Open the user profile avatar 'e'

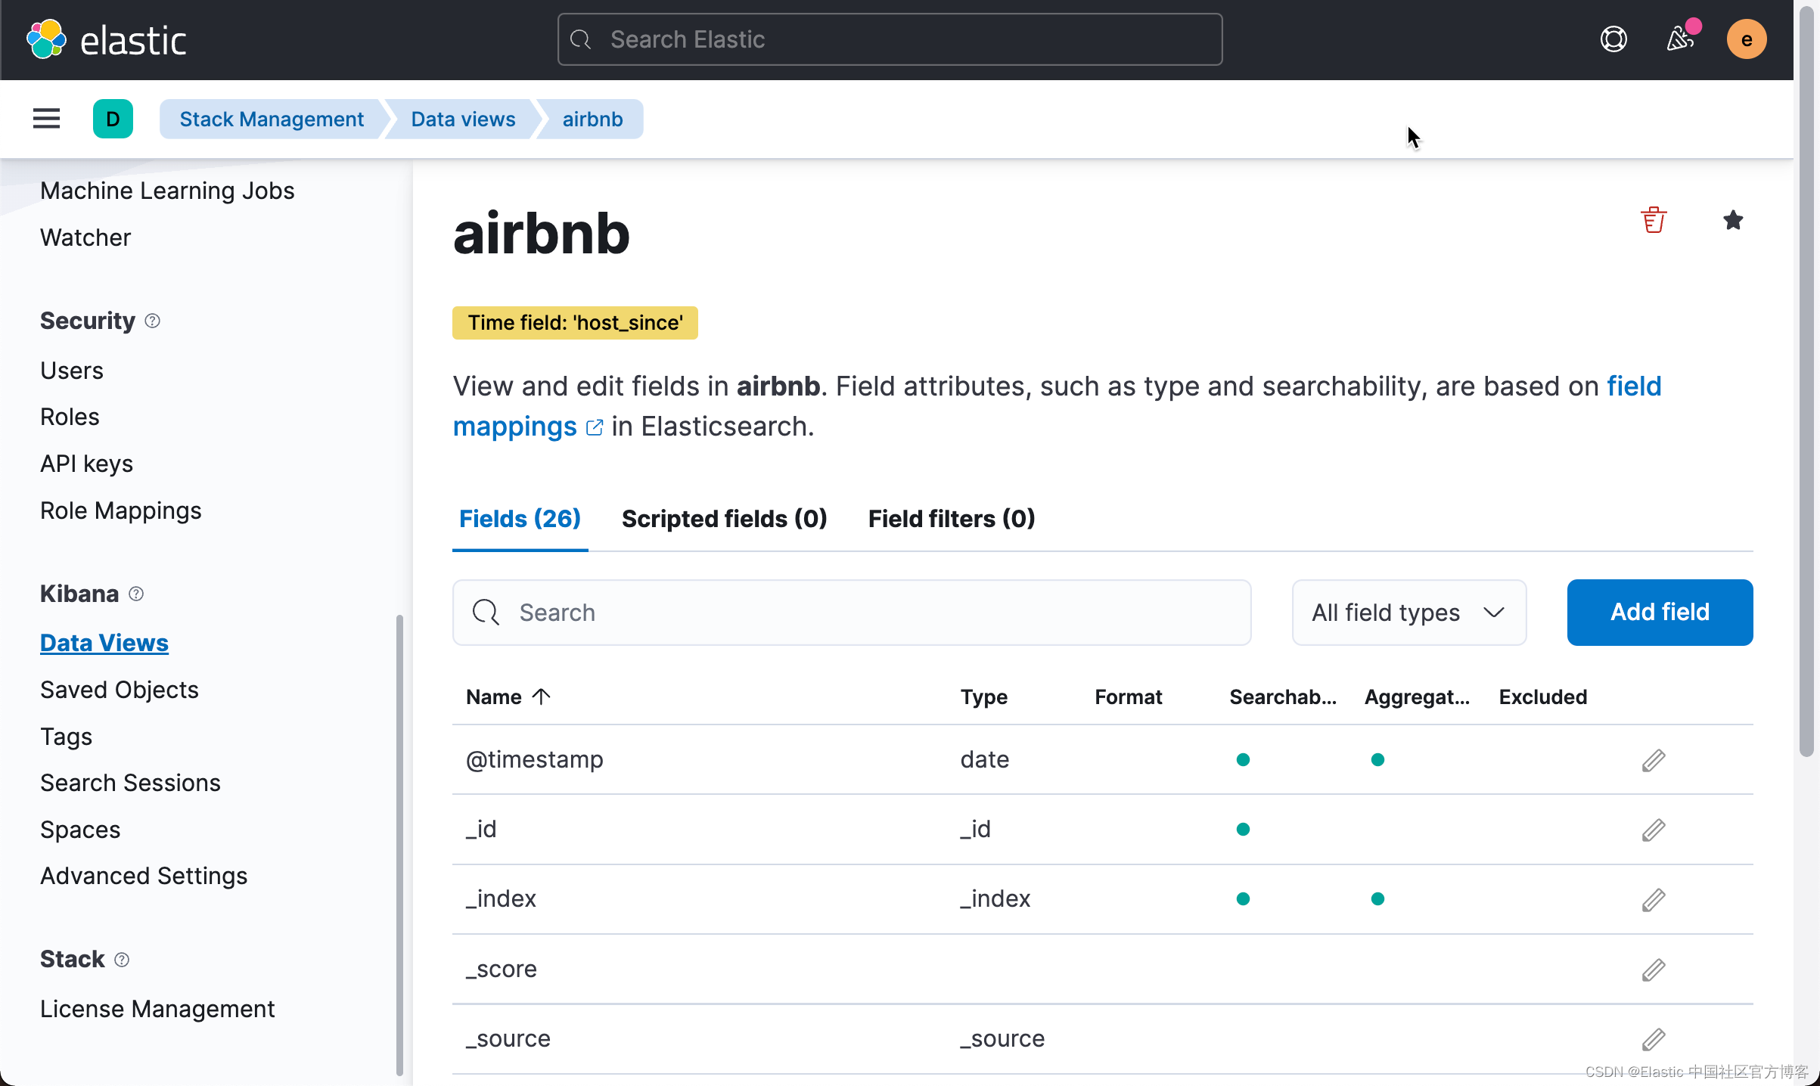[x=1747, y=39]
